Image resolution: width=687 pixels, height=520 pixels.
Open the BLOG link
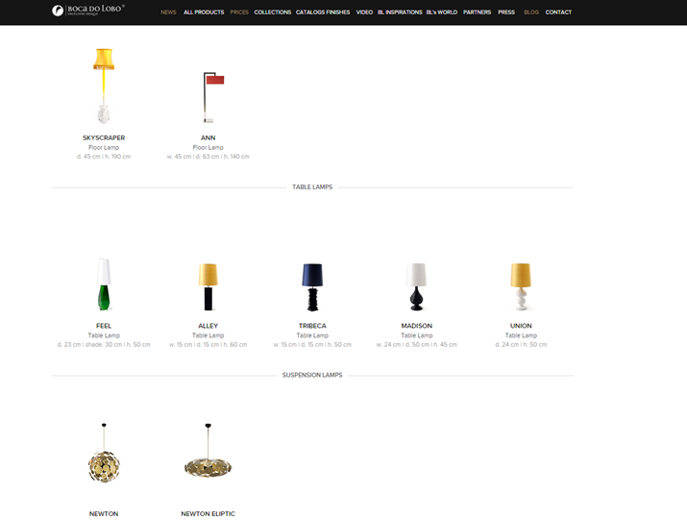(531, 12)
